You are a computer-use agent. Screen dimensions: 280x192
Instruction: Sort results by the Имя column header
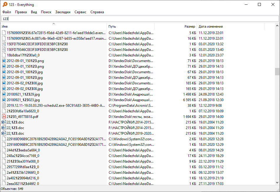(x=54, y=26)
